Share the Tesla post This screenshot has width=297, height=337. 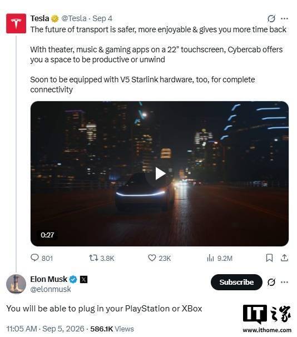click(x=284, y=257)
